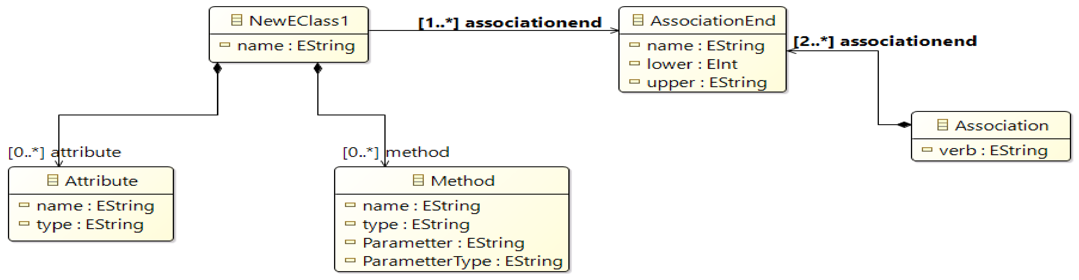
Task: Select the NewEClass1 class name
Action: 299,21
